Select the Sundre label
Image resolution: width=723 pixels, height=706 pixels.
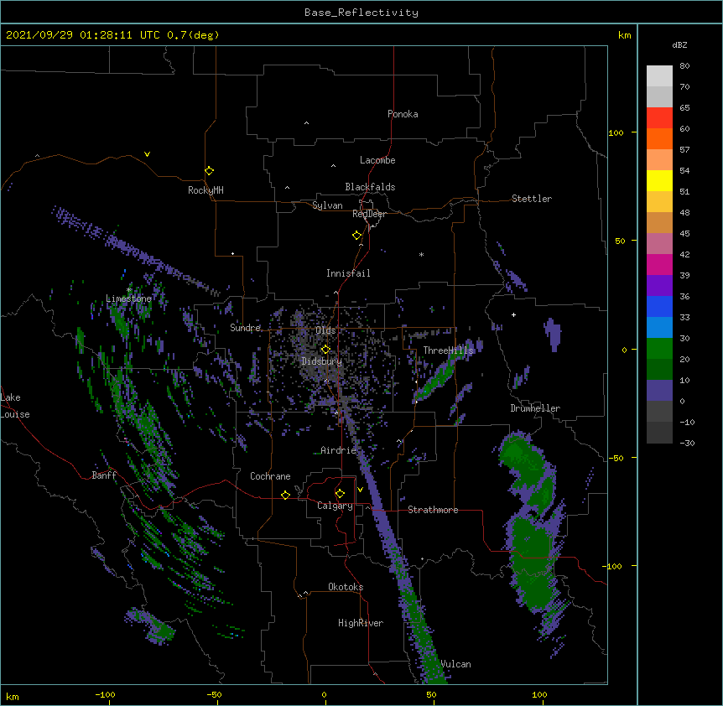coord(245,328)
